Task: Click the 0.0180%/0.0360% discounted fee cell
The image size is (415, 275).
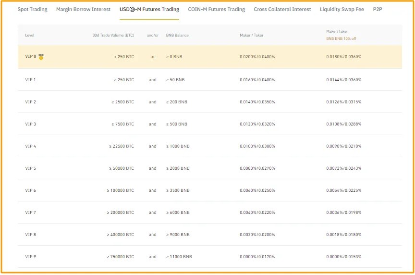Action: point(344,57)
